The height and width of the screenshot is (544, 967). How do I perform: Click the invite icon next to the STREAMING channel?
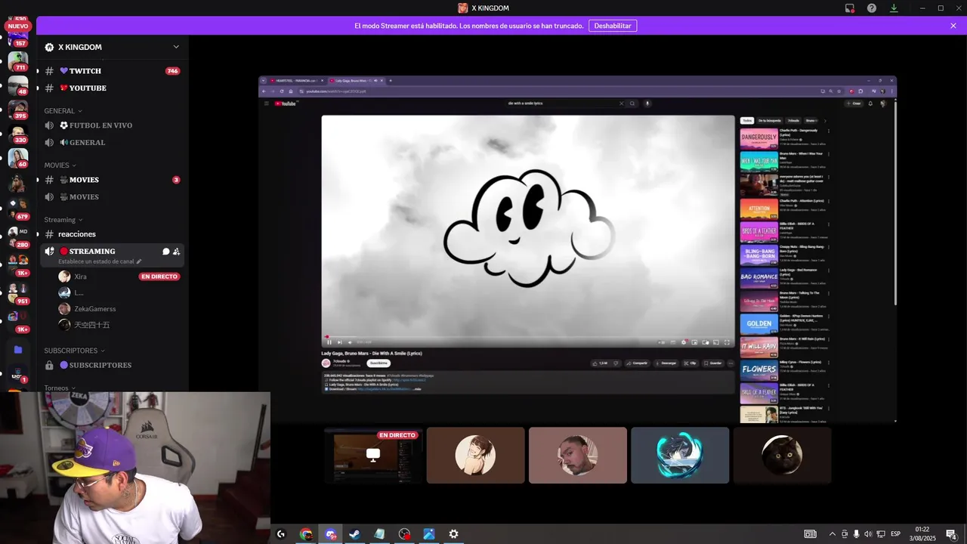[x=177, y=252]
